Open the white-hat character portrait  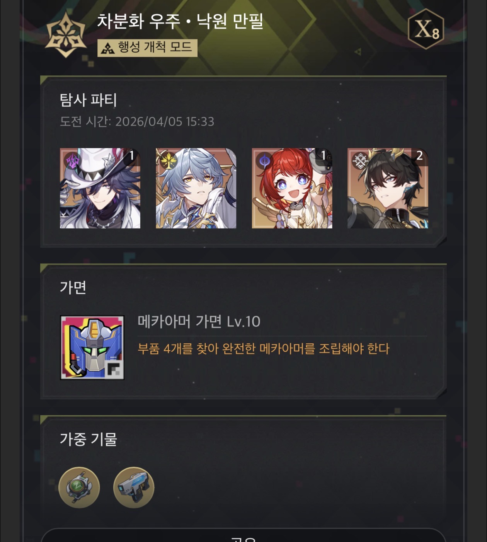point(100,188)
